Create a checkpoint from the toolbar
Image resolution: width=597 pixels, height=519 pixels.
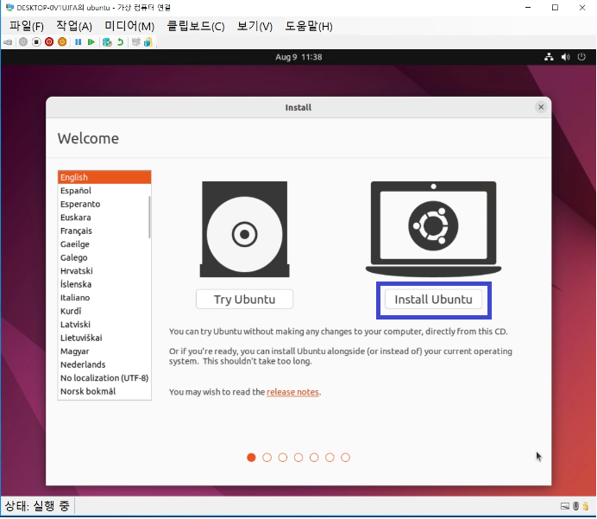tap(107, 42)
